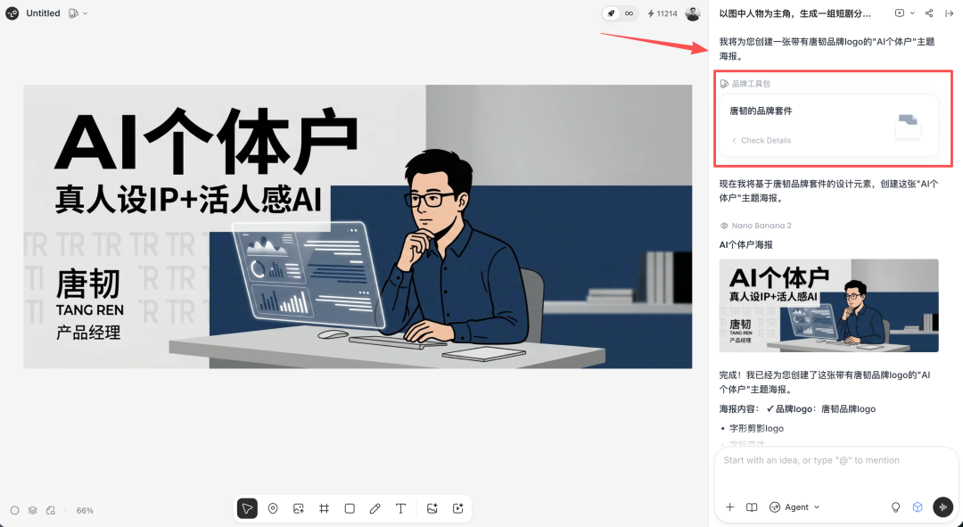This screenshot has width=963, height=527.
Task: Select the rectangle shape tool
Action: (350, 508)
